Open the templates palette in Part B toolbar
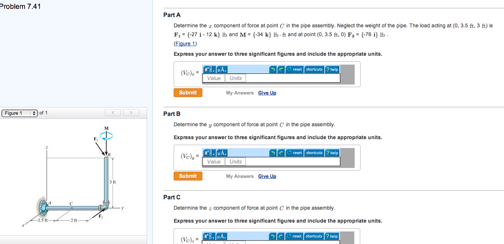This screenshot has height=244, width=504. point(208,152)
